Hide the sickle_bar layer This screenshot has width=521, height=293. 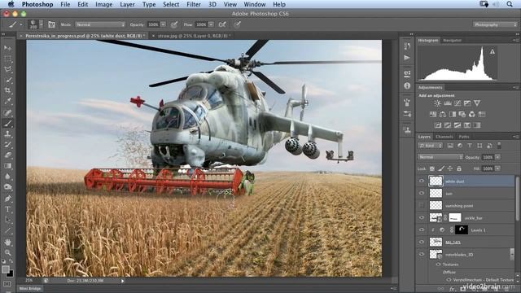[x=422, y=217]
